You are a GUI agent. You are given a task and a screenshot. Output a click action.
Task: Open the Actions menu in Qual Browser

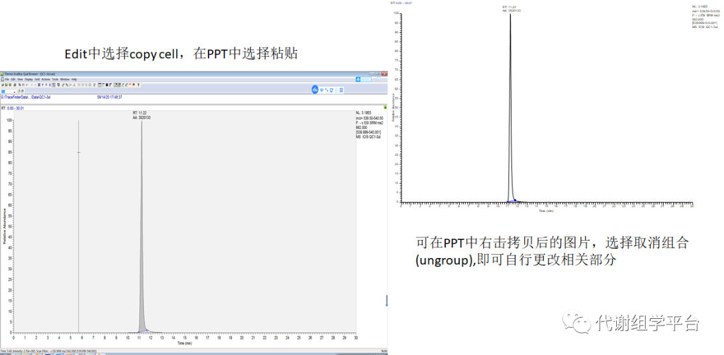coord(46,79)
